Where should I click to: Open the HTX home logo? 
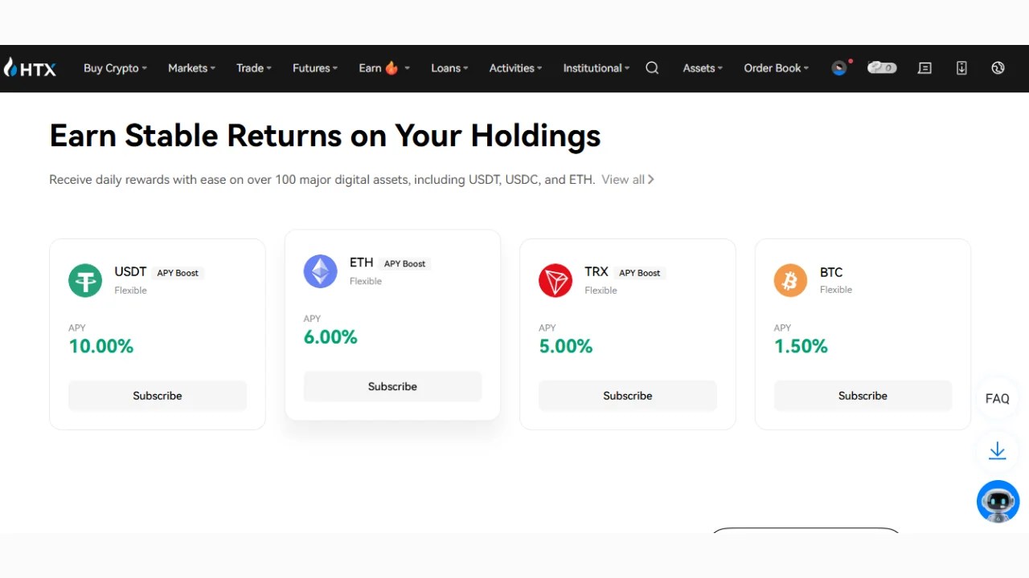click(30, 68)
